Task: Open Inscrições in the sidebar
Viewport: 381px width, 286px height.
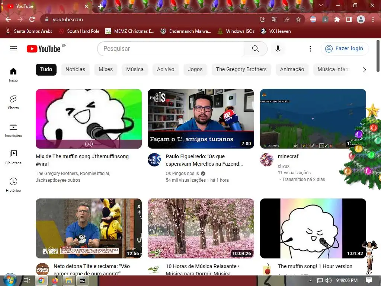Action: tap(13, 130)
